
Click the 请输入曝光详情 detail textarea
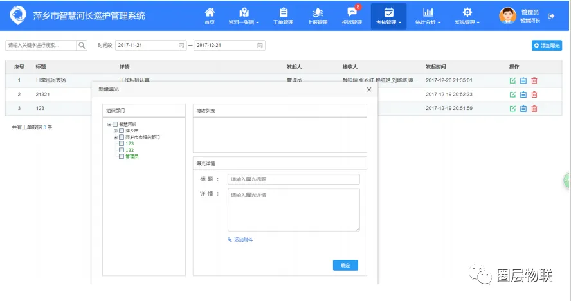click(x=293, y=210)
